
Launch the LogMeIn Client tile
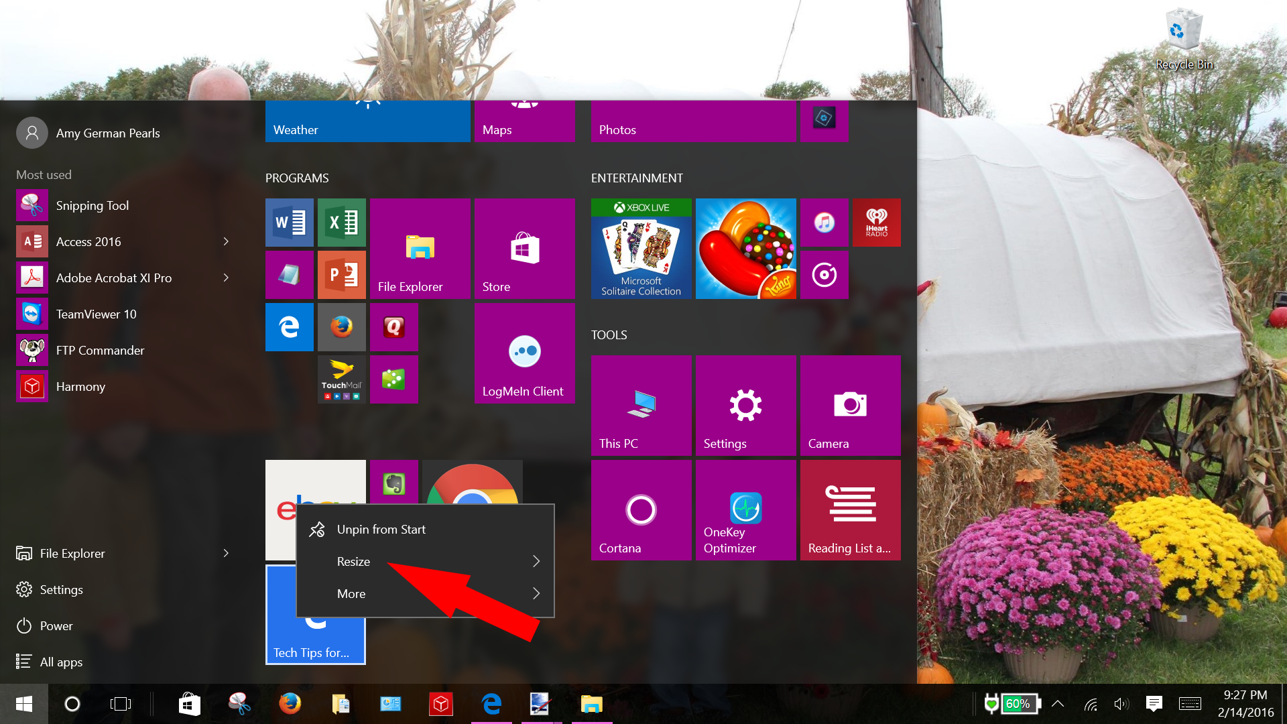[524, 353]
